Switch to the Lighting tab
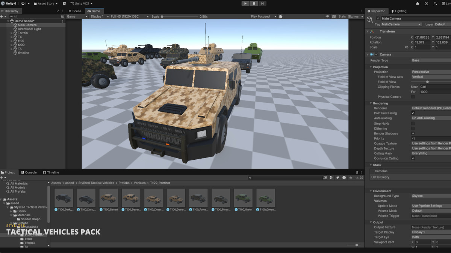This screenshot has width=451, height=253. pos(398,11)
